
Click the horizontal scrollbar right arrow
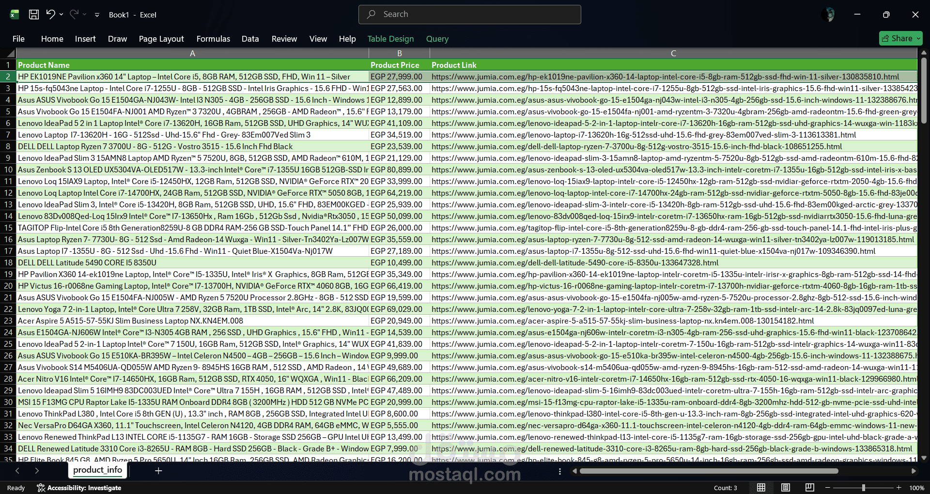(x=914, y=471)
